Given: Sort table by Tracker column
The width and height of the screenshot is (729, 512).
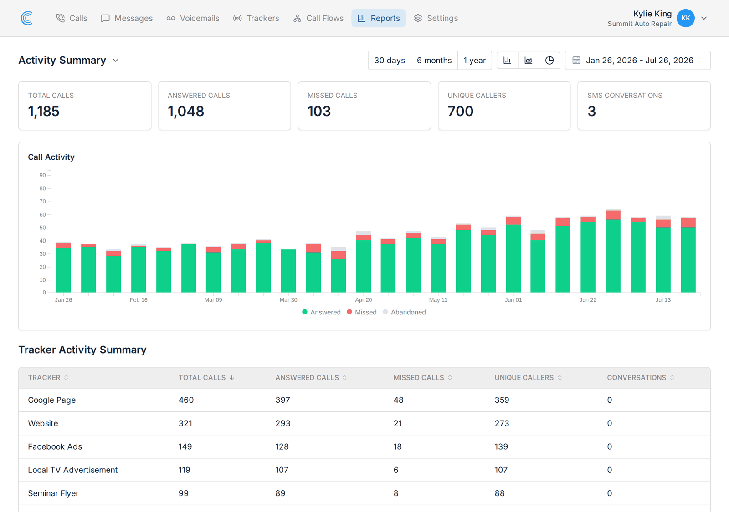Looking at the screenshot, I should click(x=48, y=378).
